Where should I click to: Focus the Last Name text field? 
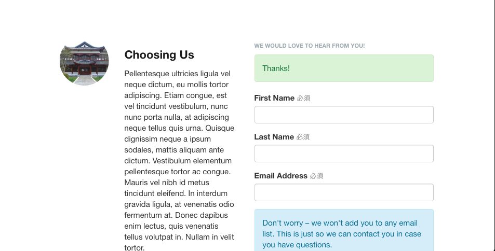[x=344, y=154]
